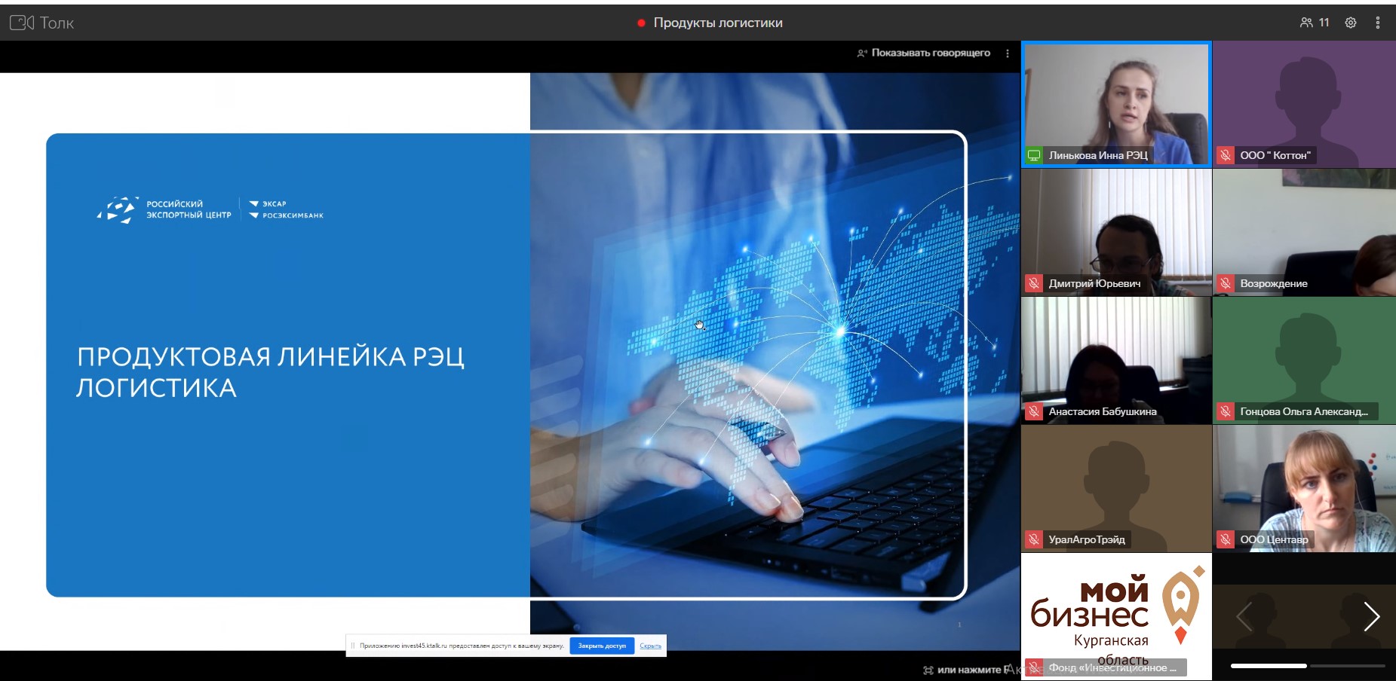1396x681 pixels.
Task: Click the 'Фонд «Инвестиционное ...' name label
Action: [1112, 667]
